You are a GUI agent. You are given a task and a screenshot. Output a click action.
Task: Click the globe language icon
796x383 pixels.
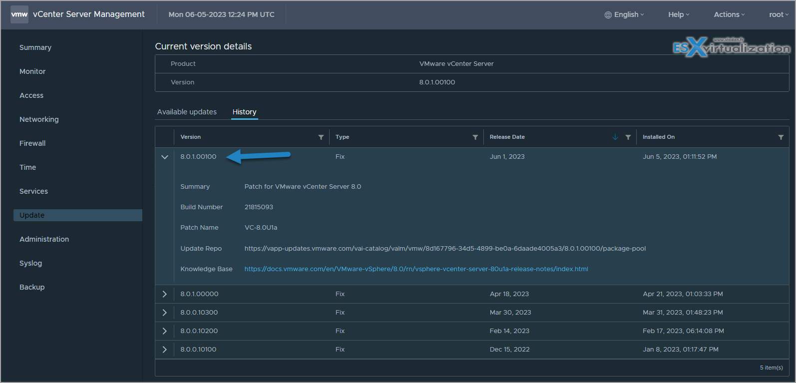click(x=608, y=15)
